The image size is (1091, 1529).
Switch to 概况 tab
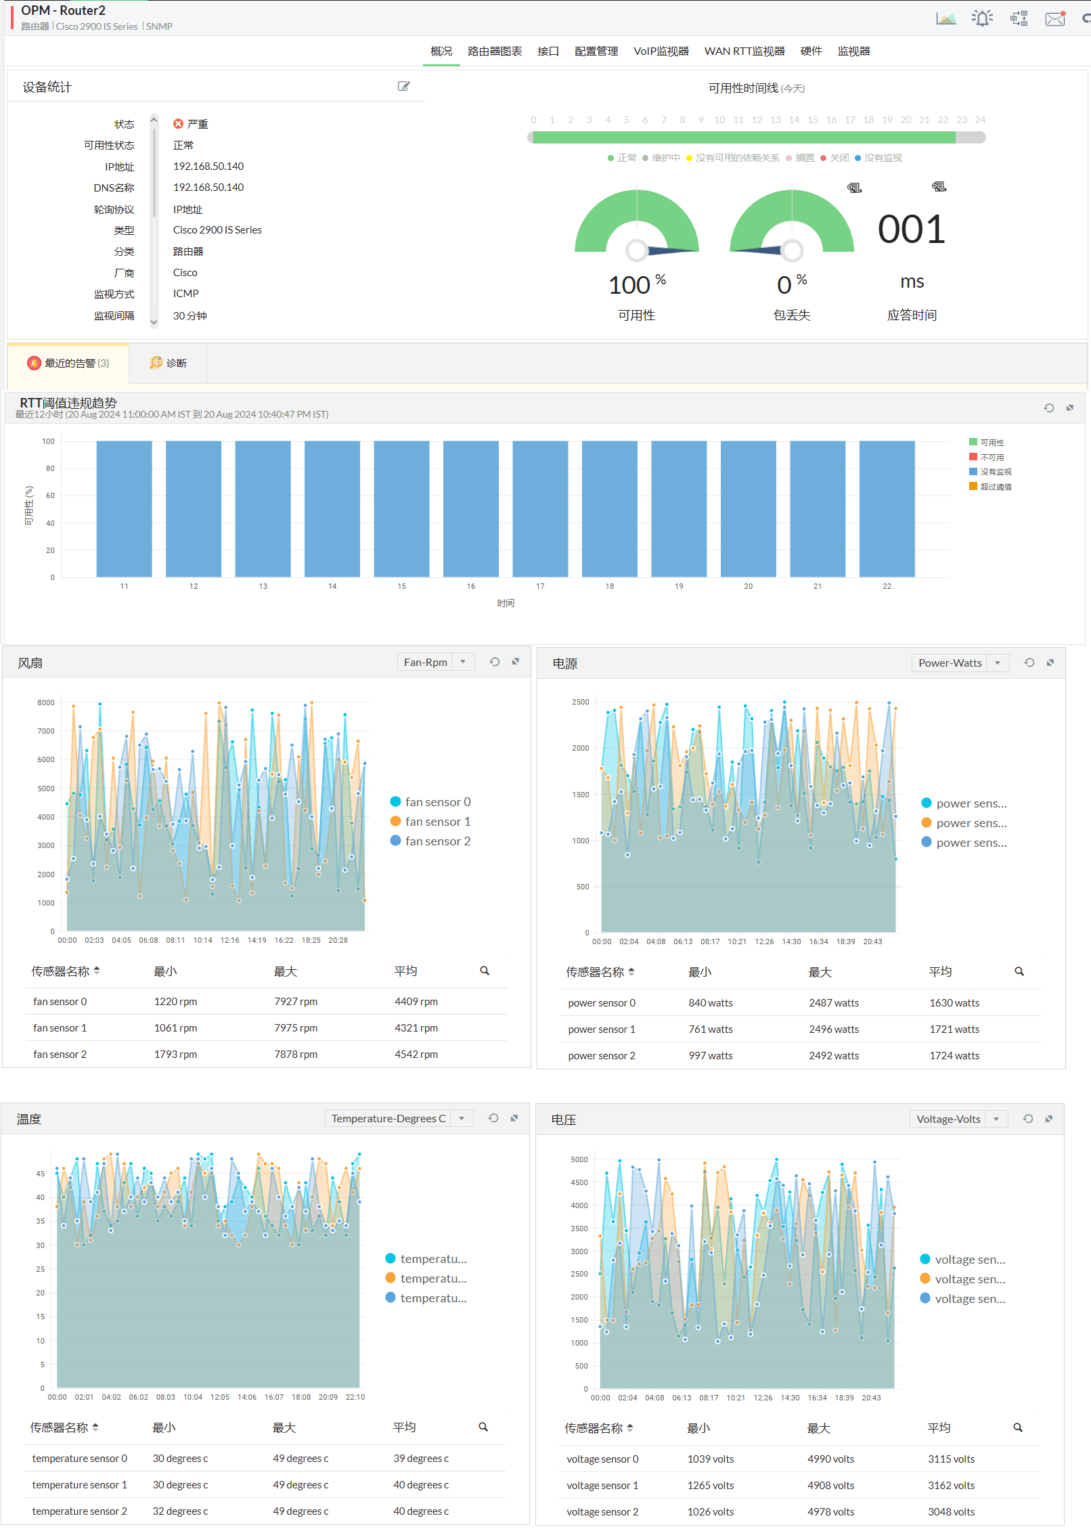441,51
